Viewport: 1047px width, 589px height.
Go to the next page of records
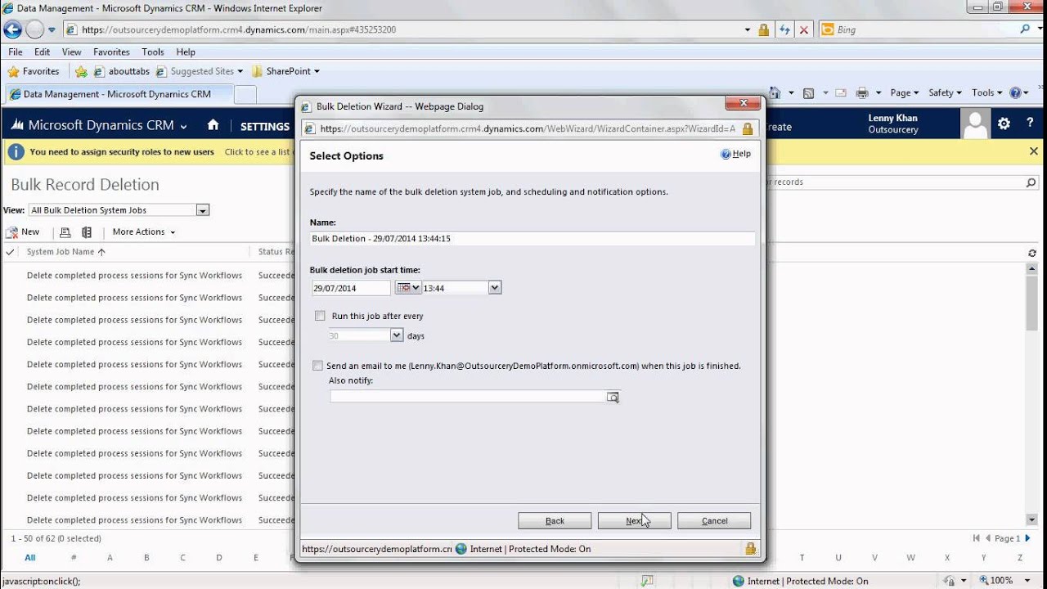pyautogui.click(x=1028, y=538)
